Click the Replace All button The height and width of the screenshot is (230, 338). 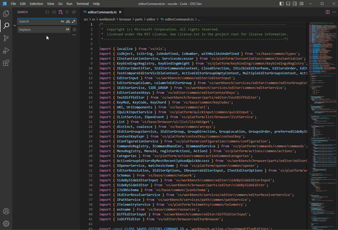tap(74, 29)
